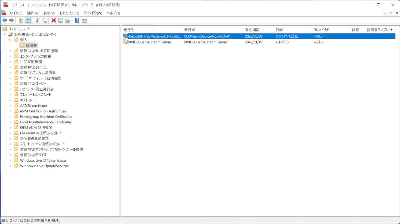The height and width of the screenshot is (224, 400).
Task: Click the <すべて> purpose cell
Action: pos(282,42)
